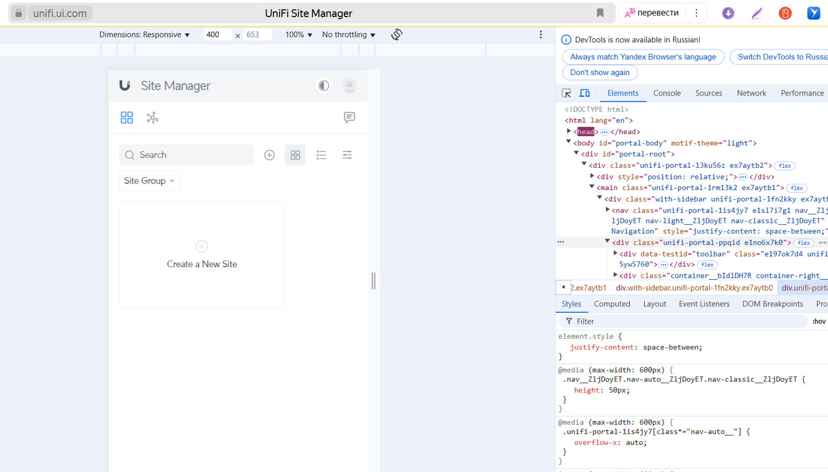Switch to the Console tab
Screen dimensions: 828x472
click(x=667, y=93)
